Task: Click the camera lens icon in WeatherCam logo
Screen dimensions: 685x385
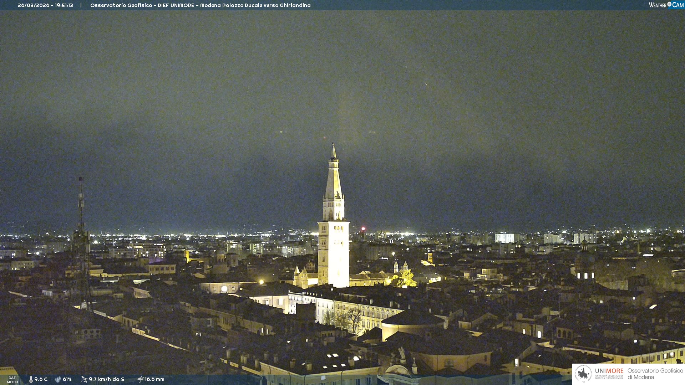Action: pos(669,4)
